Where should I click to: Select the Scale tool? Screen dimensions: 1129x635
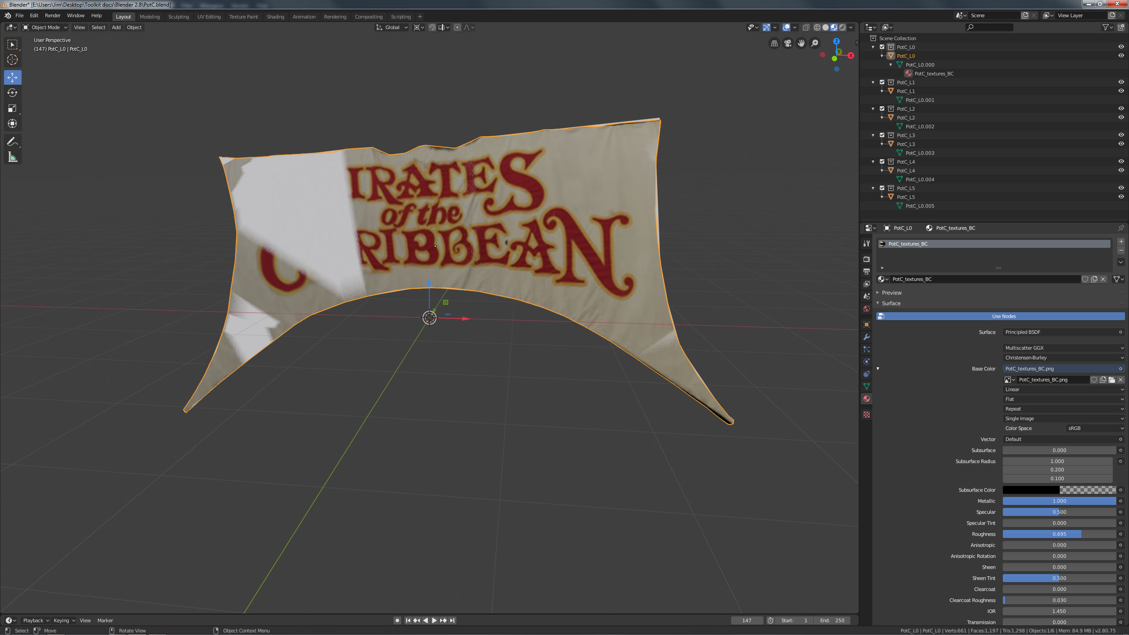point(12,108)
